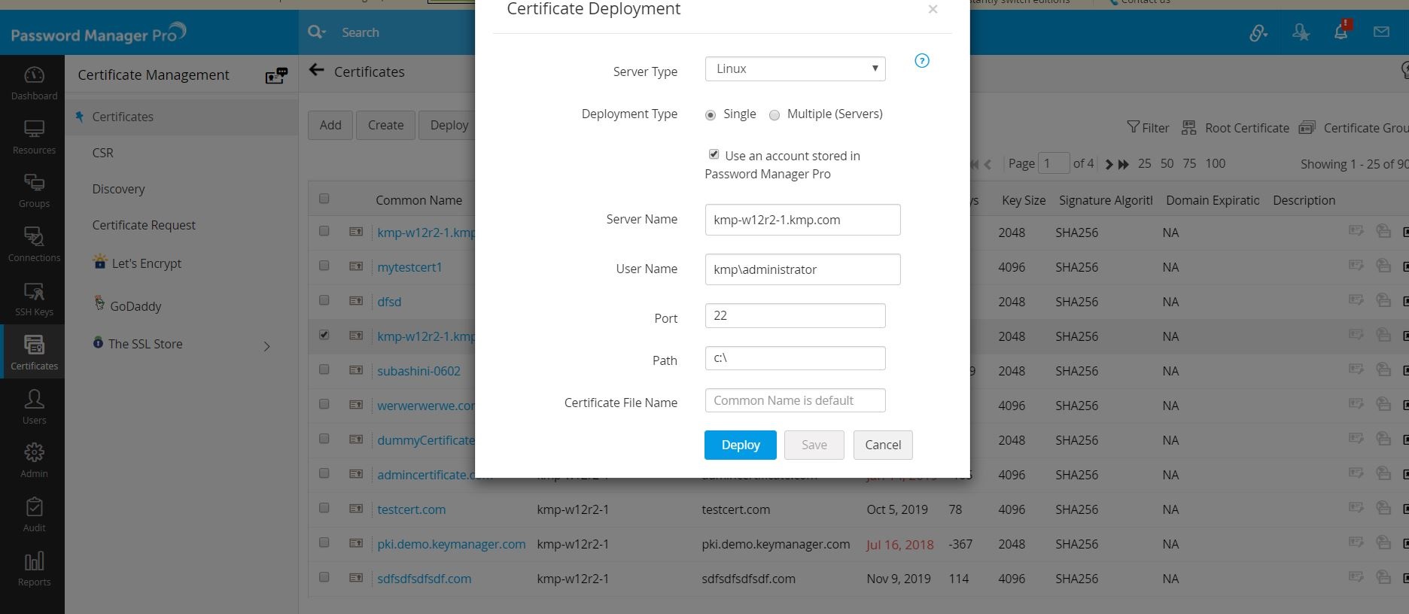
Task: Click the search magnifier icon
Action: pyautogui.click(x=317, y=32)
